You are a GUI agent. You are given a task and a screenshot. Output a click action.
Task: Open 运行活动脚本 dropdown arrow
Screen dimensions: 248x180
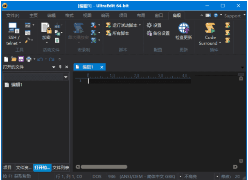pos(140,25)
